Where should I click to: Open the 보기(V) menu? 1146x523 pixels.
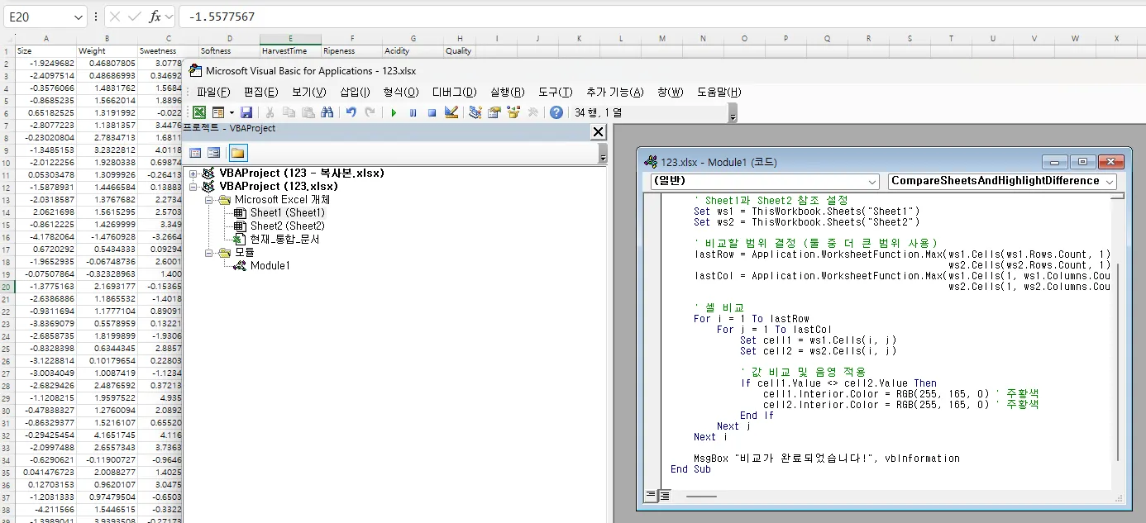pos(308,92)
